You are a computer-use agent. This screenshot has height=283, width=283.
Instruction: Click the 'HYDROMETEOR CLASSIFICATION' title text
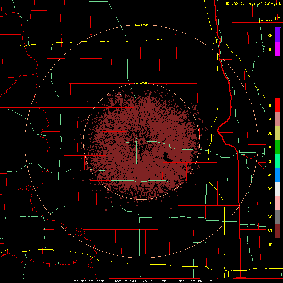pyautogui.click(x=110, y=281)
